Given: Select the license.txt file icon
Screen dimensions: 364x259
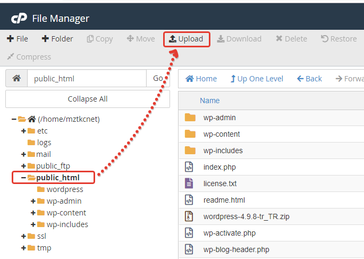Looking at the screenshot, I should tap(190, 183).
